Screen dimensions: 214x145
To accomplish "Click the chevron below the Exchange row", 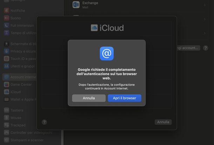I will [x=205, y=19].
